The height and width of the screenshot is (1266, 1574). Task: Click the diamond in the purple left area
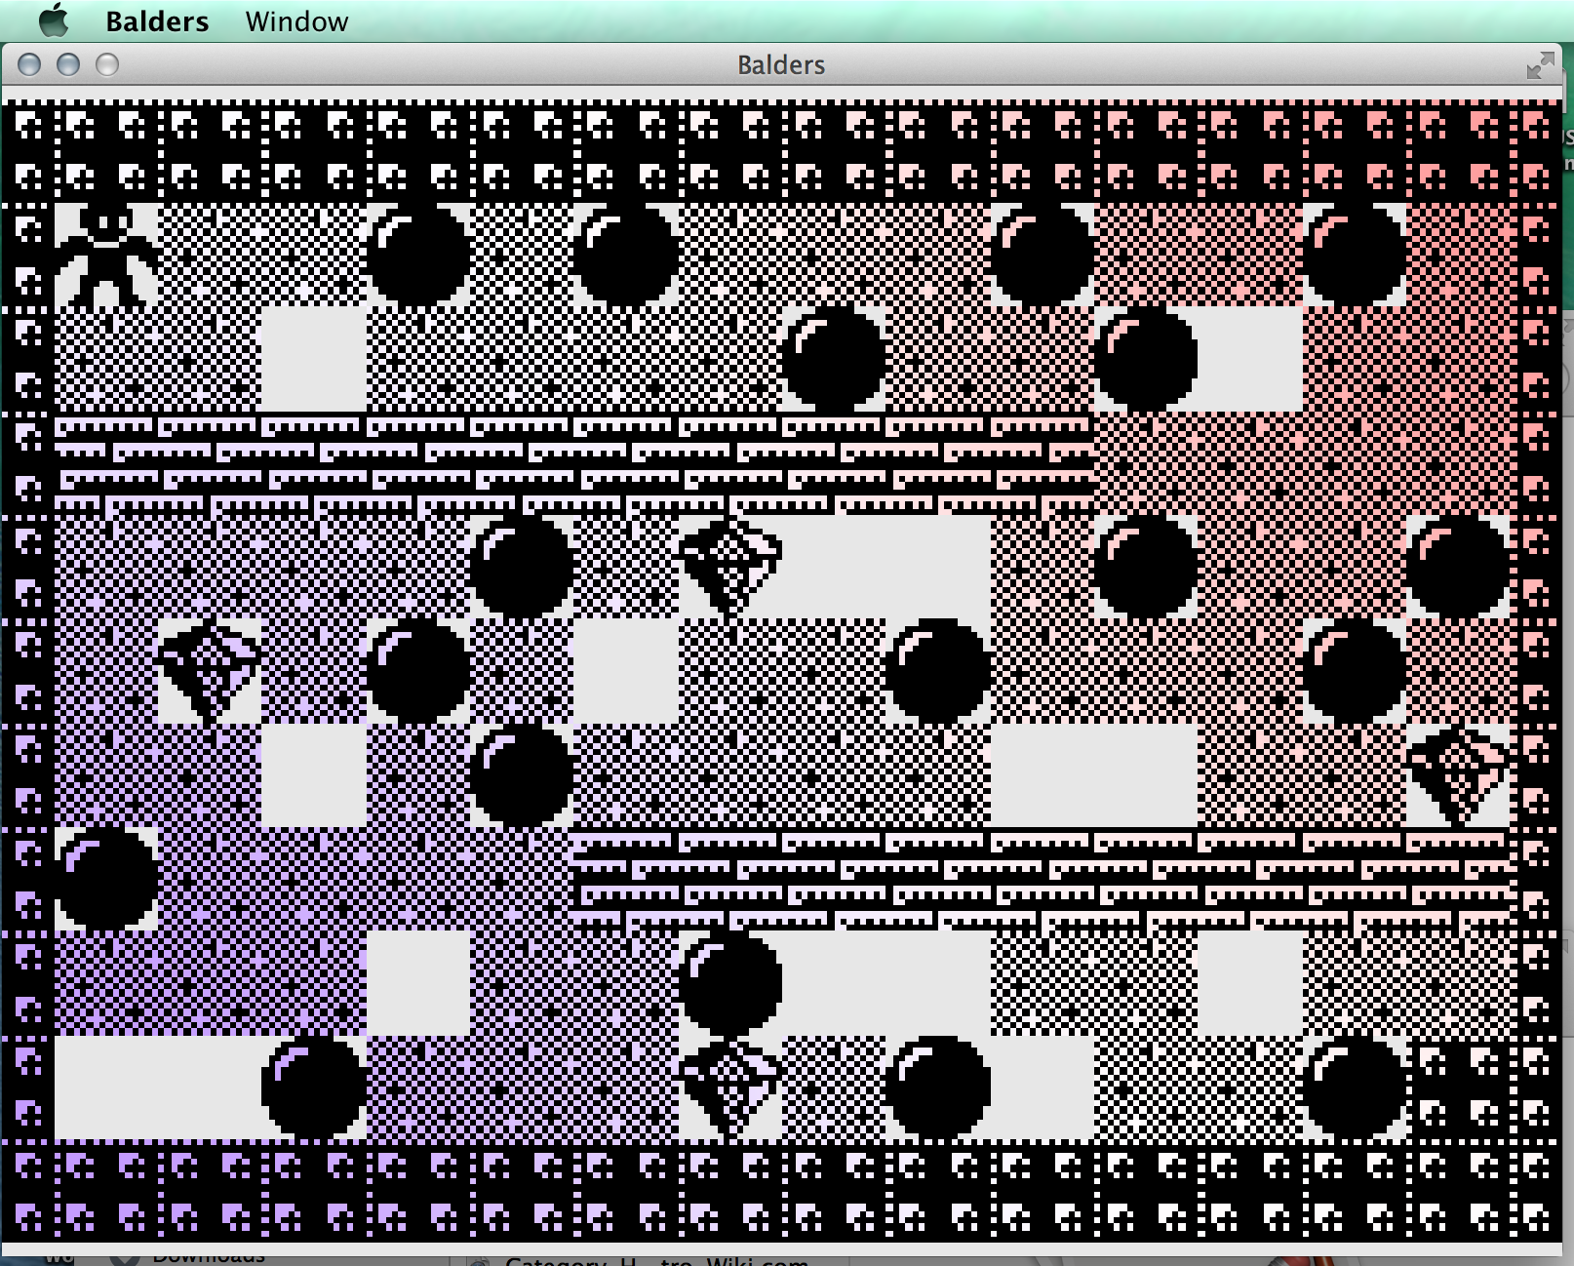point(209,671)
